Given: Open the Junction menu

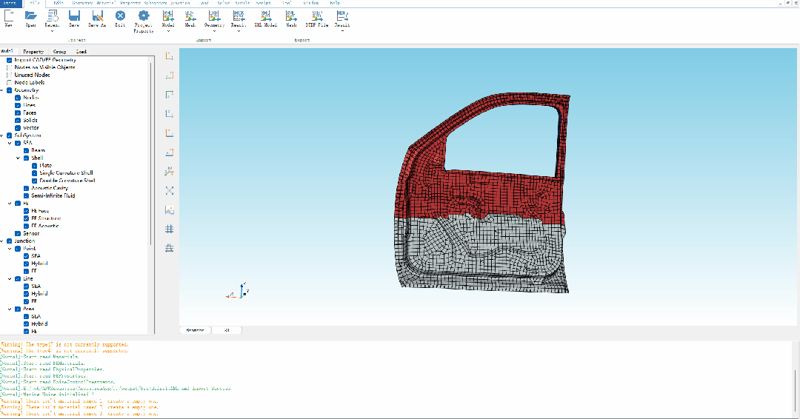Looking at the screenshot, I should click(180, 3).
